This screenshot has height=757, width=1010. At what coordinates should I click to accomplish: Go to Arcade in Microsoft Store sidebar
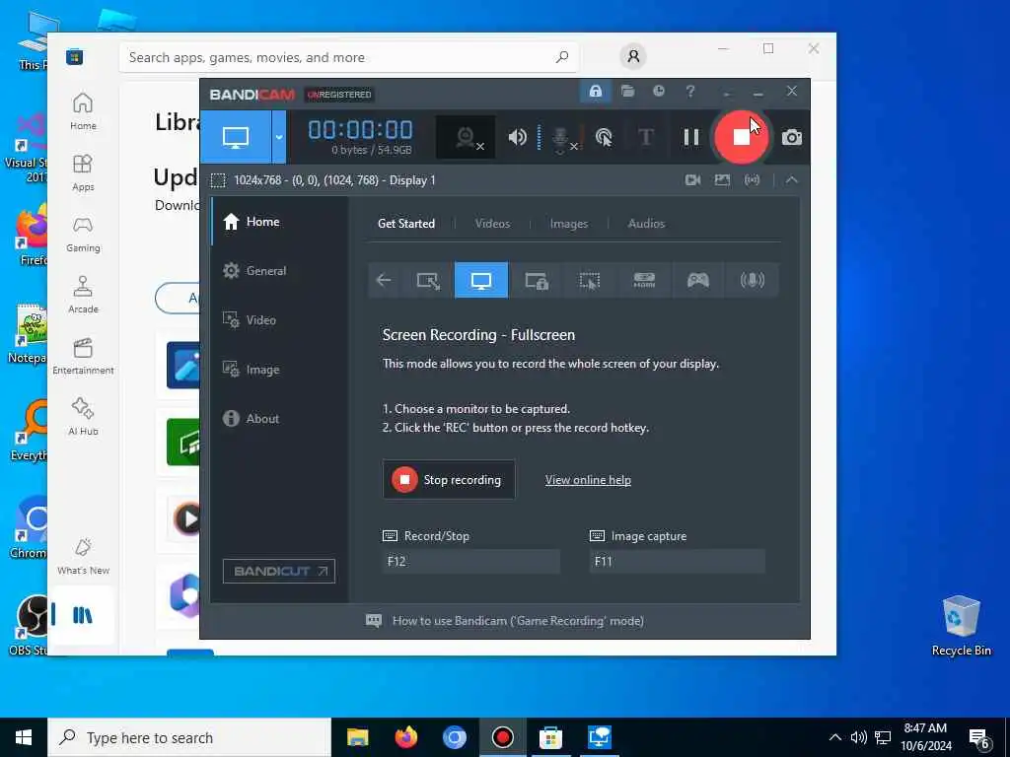tap(83, 295)
